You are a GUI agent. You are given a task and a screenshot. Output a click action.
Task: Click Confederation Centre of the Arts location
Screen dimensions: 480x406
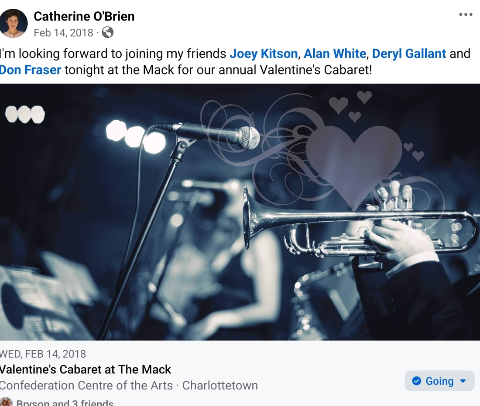(86, 385)
